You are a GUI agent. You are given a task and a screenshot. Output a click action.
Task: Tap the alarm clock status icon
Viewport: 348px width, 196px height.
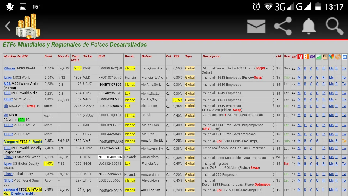(x=256, y=7)
